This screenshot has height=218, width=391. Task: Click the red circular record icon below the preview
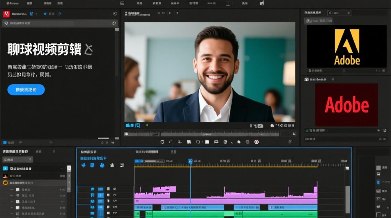(x=256, y=142)
